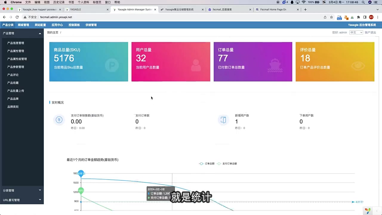Open the 应用中心 top navigation tab
The image size is (382, 215).
tap(57, 25)
